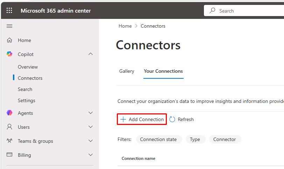This screenshot has width=284, height=169.
Task: Expand the Agents section chevron
Action: 91,113
